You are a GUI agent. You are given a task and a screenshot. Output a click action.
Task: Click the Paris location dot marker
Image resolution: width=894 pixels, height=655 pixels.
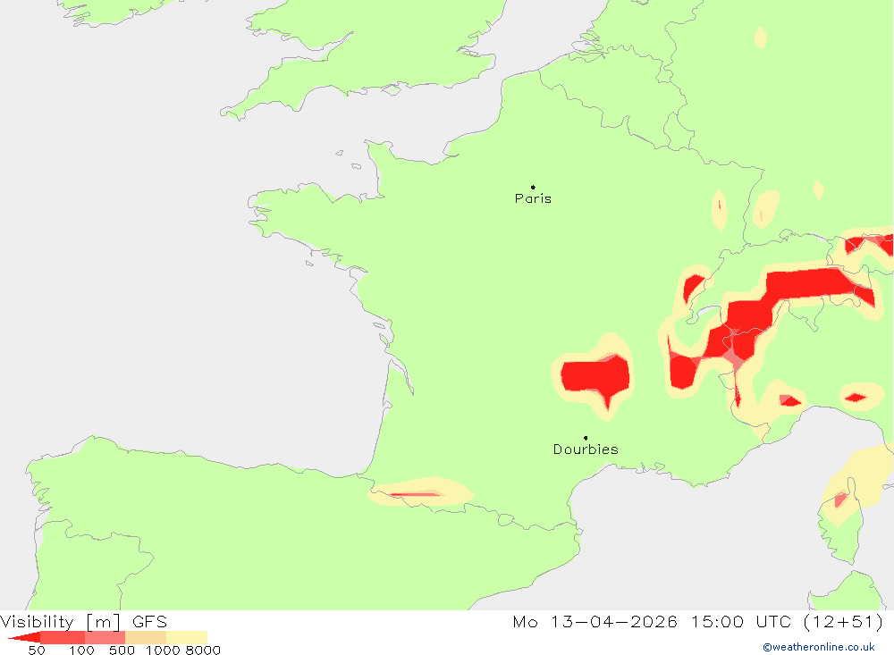(533, 187)
